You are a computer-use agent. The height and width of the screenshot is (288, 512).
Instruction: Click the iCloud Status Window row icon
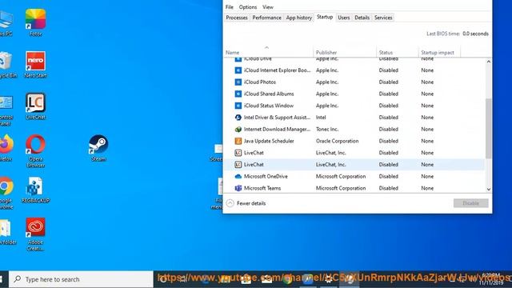coord(238,106)
